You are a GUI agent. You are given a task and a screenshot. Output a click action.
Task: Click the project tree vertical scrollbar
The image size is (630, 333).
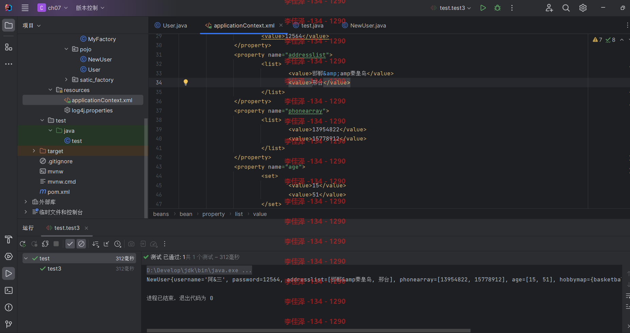coord(146,168)
